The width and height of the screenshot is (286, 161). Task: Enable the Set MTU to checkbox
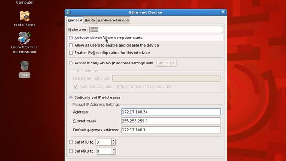pyautogui.click(x=71, y=142)
